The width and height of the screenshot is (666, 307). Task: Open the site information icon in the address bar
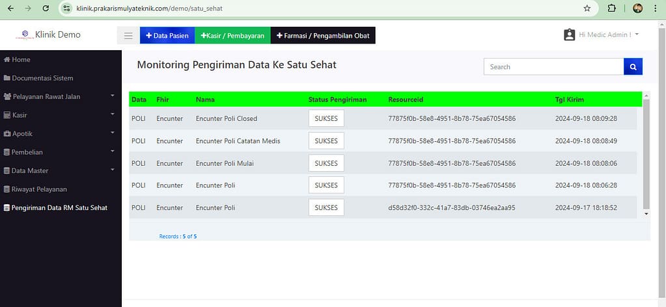tap(67, 8)
